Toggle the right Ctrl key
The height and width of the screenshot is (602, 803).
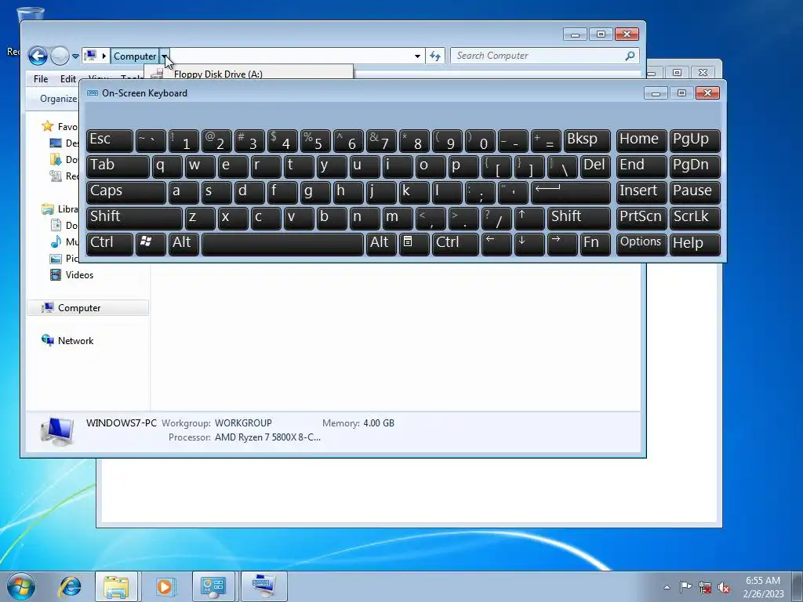click(x=456, y=244)
